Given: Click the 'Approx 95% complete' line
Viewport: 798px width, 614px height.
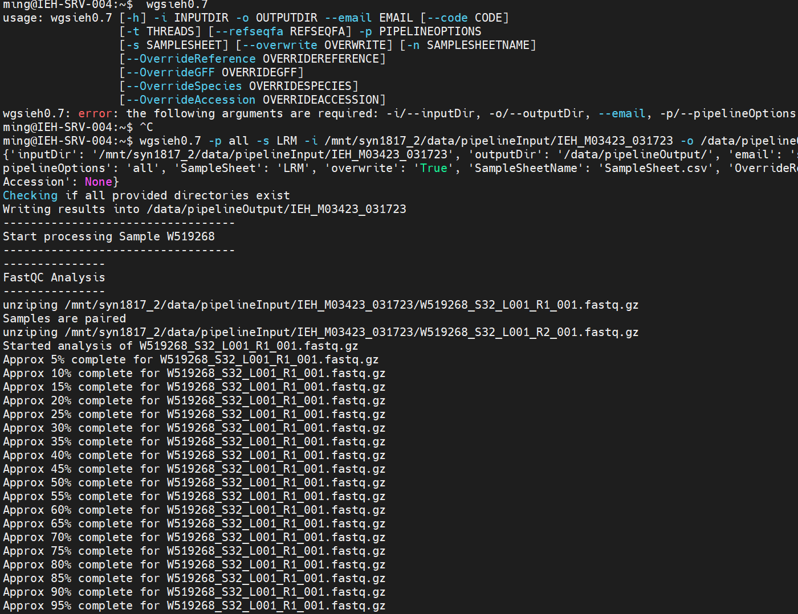Looking at the screenshot, I should pos(194,605).
